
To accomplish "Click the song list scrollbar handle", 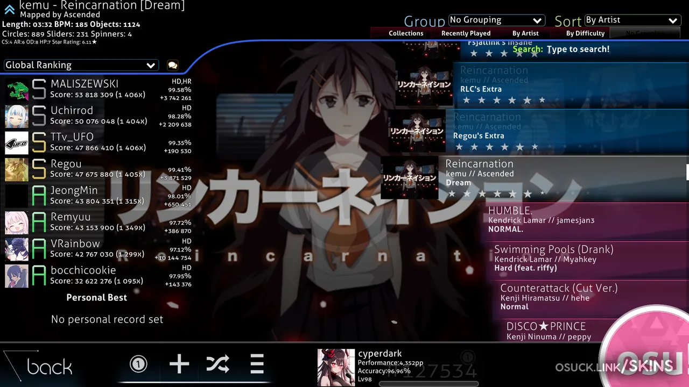I will pos(687,172).
